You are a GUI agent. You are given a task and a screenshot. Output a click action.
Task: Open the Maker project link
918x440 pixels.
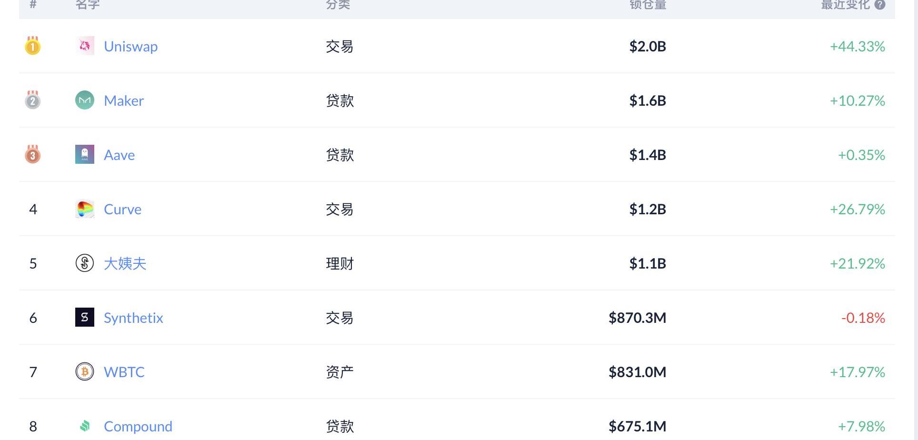click(x=124, y=100)
